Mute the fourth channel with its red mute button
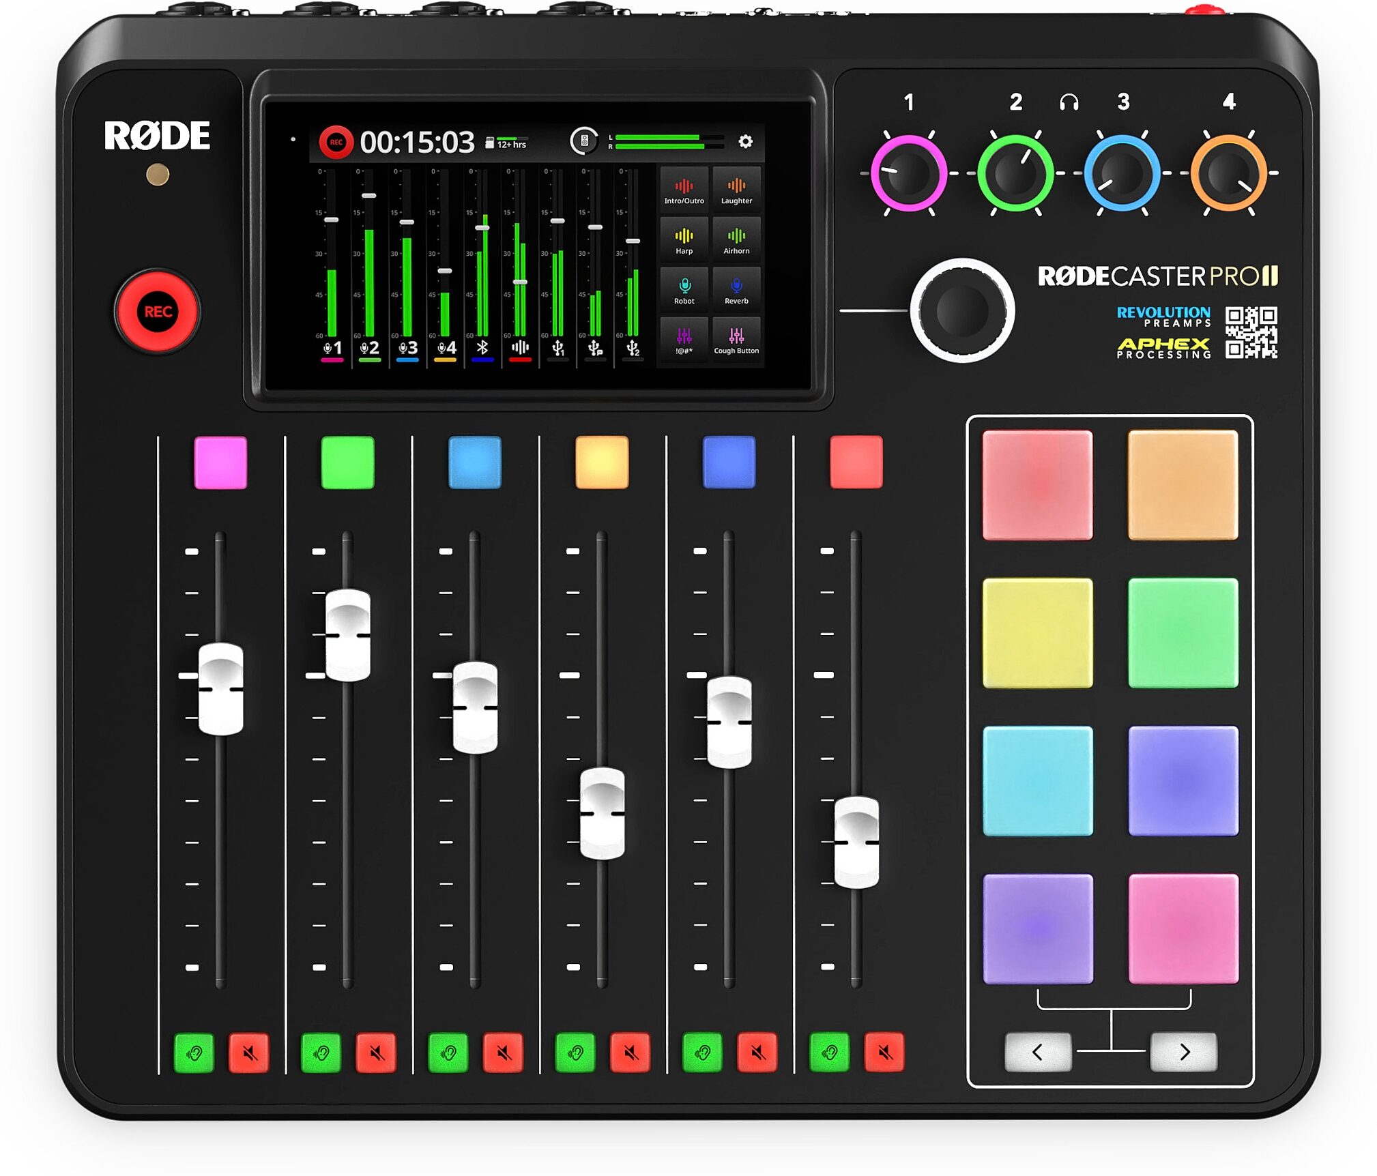 630,1053
